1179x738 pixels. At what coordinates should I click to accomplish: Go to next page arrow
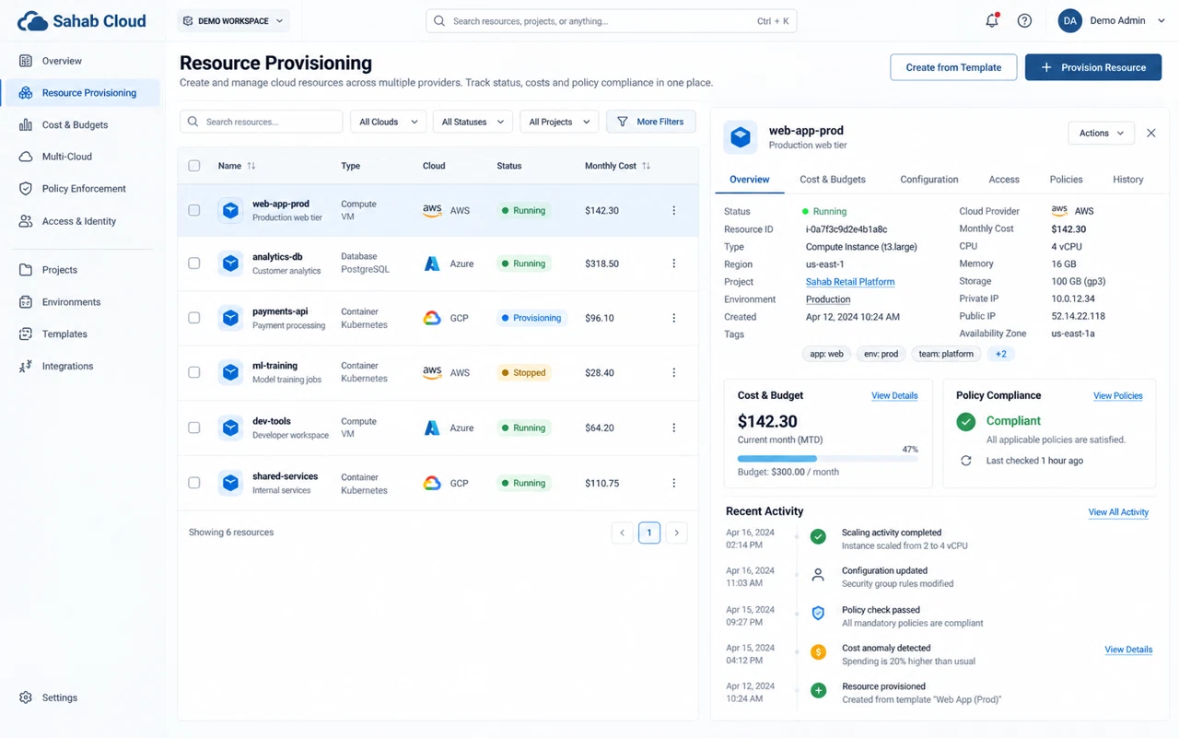click(676, 533)
